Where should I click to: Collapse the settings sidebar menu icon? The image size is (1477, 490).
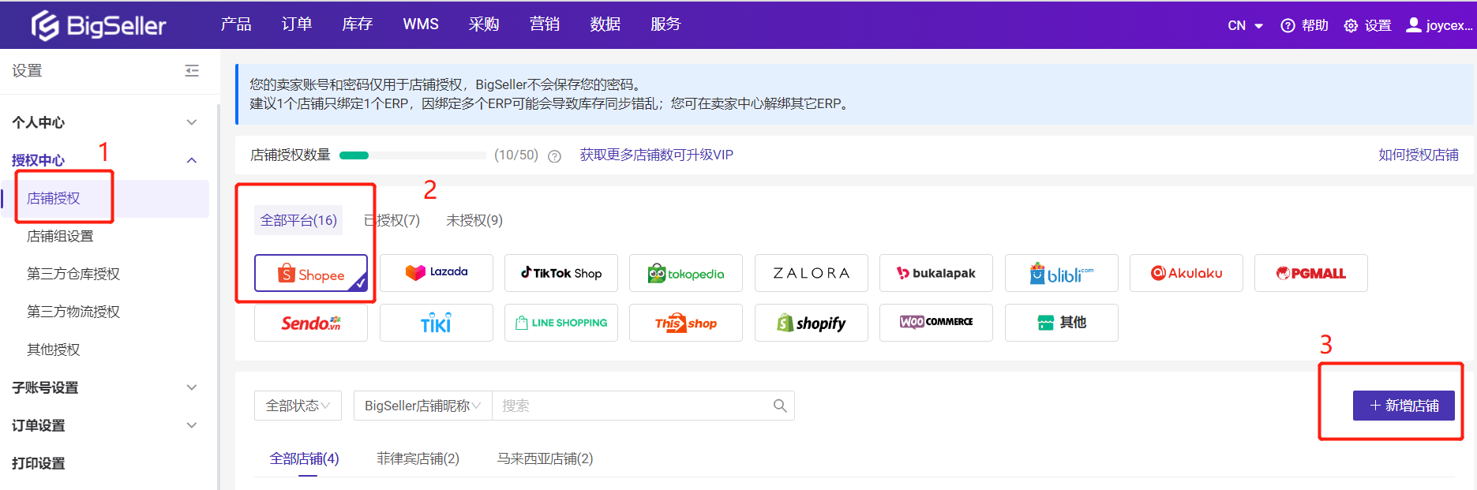192,71
